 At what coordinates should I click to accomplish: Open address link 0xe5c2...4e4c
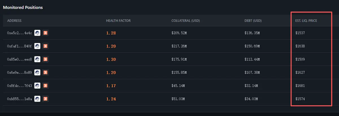coord(19,33)
